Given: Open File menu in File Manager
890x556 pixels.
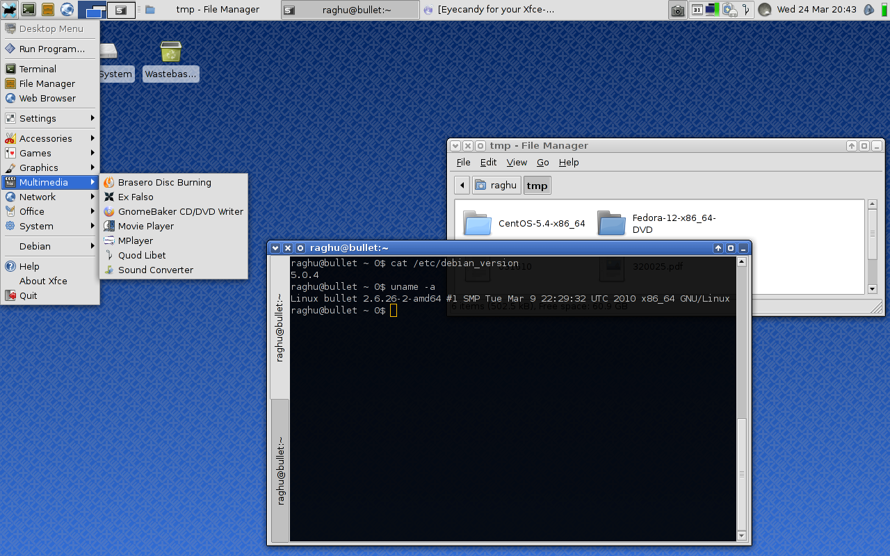Looking at the screenshot, I should (x=463, y=162).
